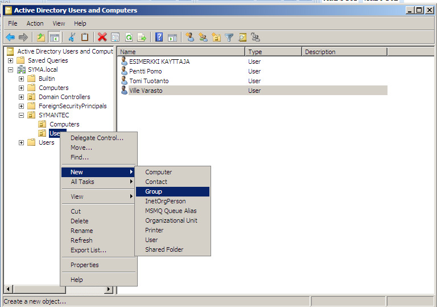Screen dimensions: 437x307
Task: Choose Group from the New submenu
Action: [172, 191]
